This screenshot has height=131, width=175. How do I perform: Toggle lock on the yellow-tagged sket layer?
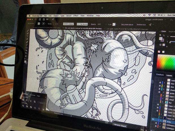(160, 86)
